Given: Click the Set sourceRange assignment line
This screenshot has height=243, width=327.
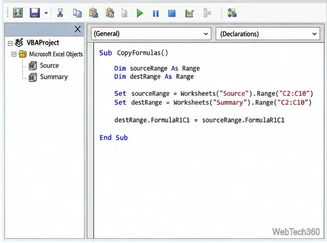Looking at the screenshot, I should [214, 94].
